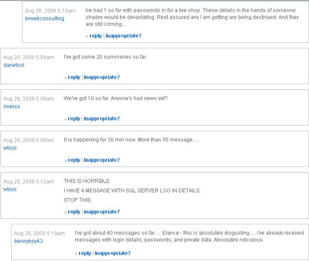Open wtsys profile on the 5:12am comment

(x=10, y=189)
